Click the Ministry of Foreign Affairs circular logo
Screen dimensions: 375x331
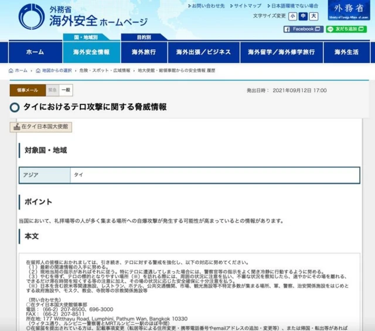(32, 16)
